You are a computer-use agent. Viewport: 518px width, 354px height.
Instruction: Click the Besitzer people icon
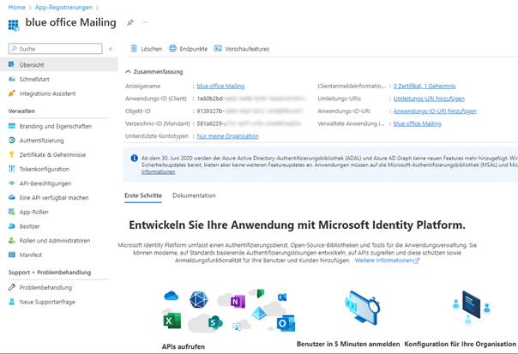tap(12, 226)
